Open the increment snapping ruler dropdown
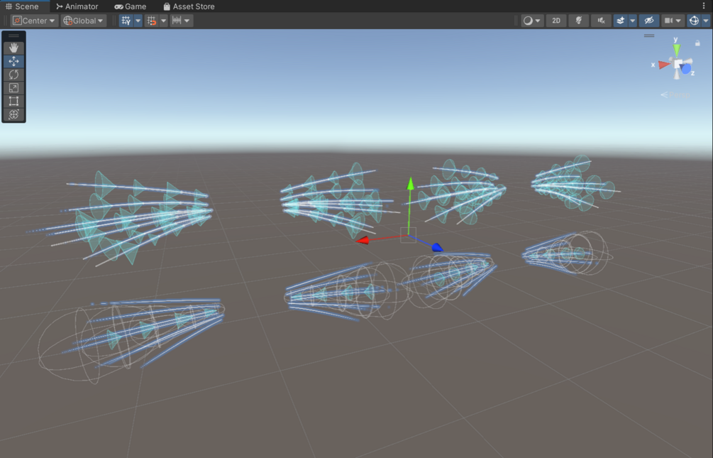The height and width of the screenshot is (458, 713). coord(182,21)
